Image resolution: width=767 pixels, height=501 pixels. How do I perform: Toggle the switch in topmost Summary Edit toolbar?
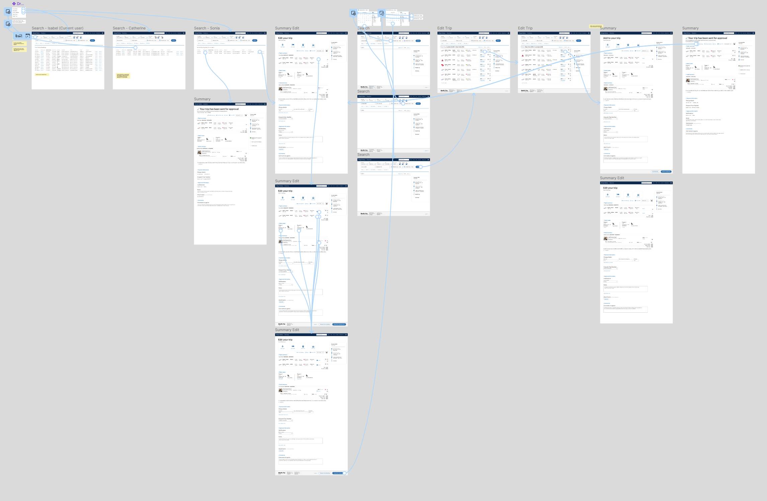pyautogui.click(x=327, y=51)
